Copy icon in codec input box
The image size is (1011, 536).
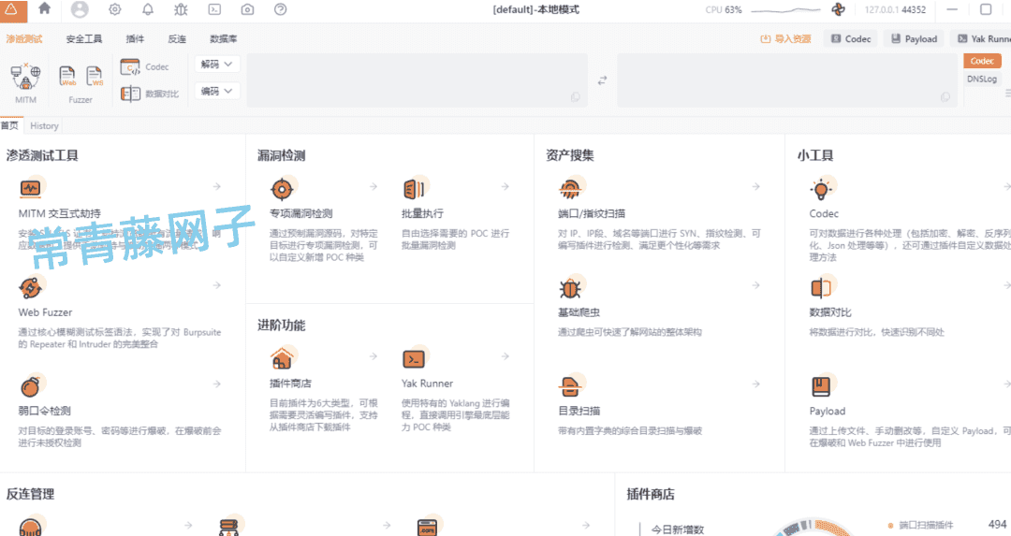(575, 96)
